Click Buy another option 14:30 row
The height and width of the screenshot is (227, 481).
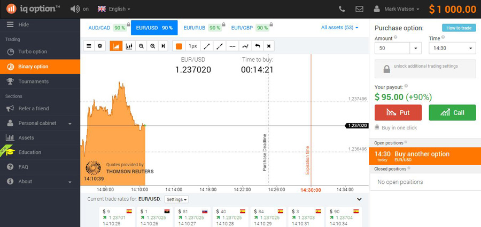pos(425,156)
